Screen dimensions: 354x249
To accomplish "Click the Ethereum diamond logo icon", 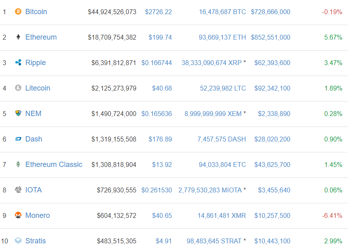I will 18,37.
